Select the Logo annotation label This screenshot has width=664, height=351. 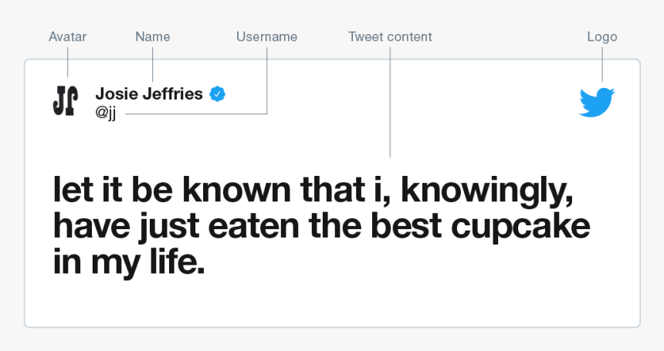[x=602, y=37]
